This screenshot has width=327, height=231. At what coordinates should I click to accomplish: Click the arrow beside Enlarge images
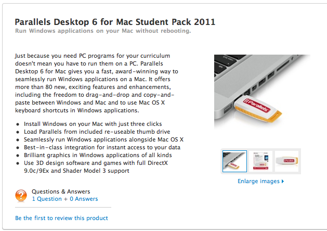283,182
